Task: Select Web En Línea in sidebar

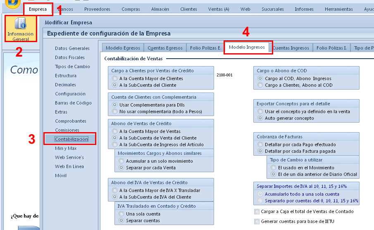Action: [x=69, y=166]
